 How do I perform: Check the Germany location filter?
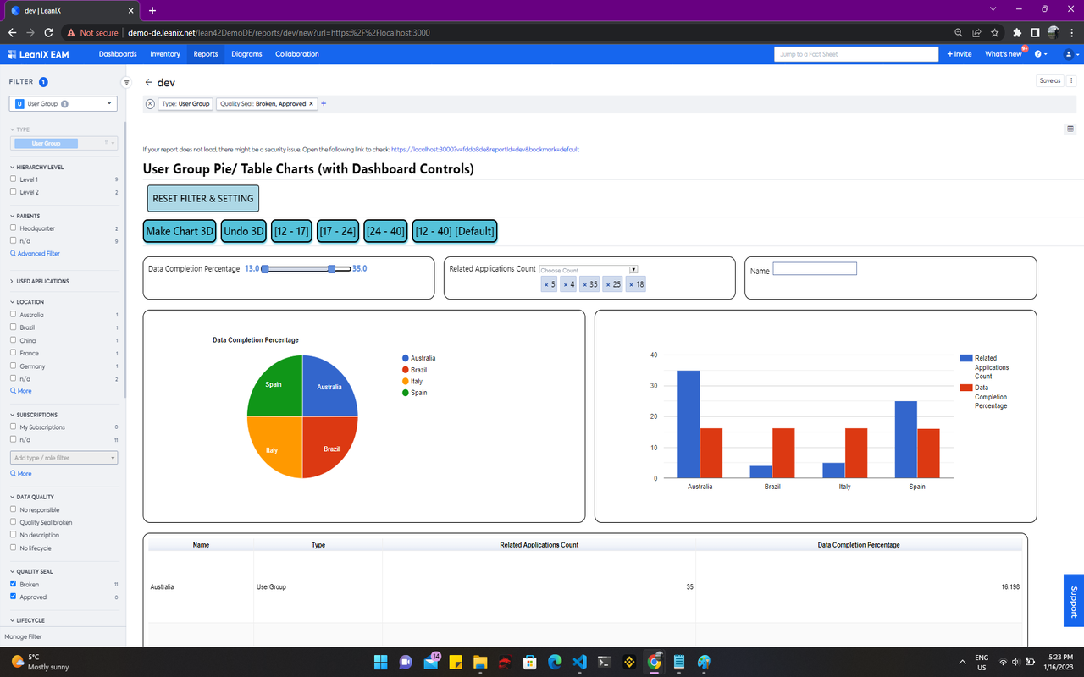tap(13, 366)
